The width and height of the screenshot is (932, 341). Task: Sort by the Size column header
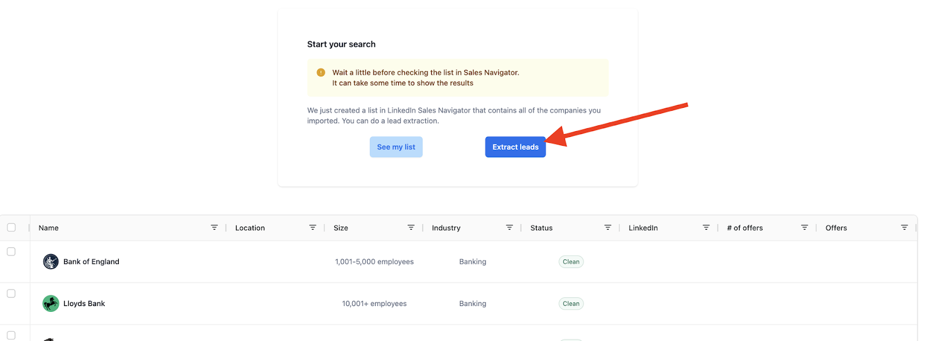pos(341,228)
